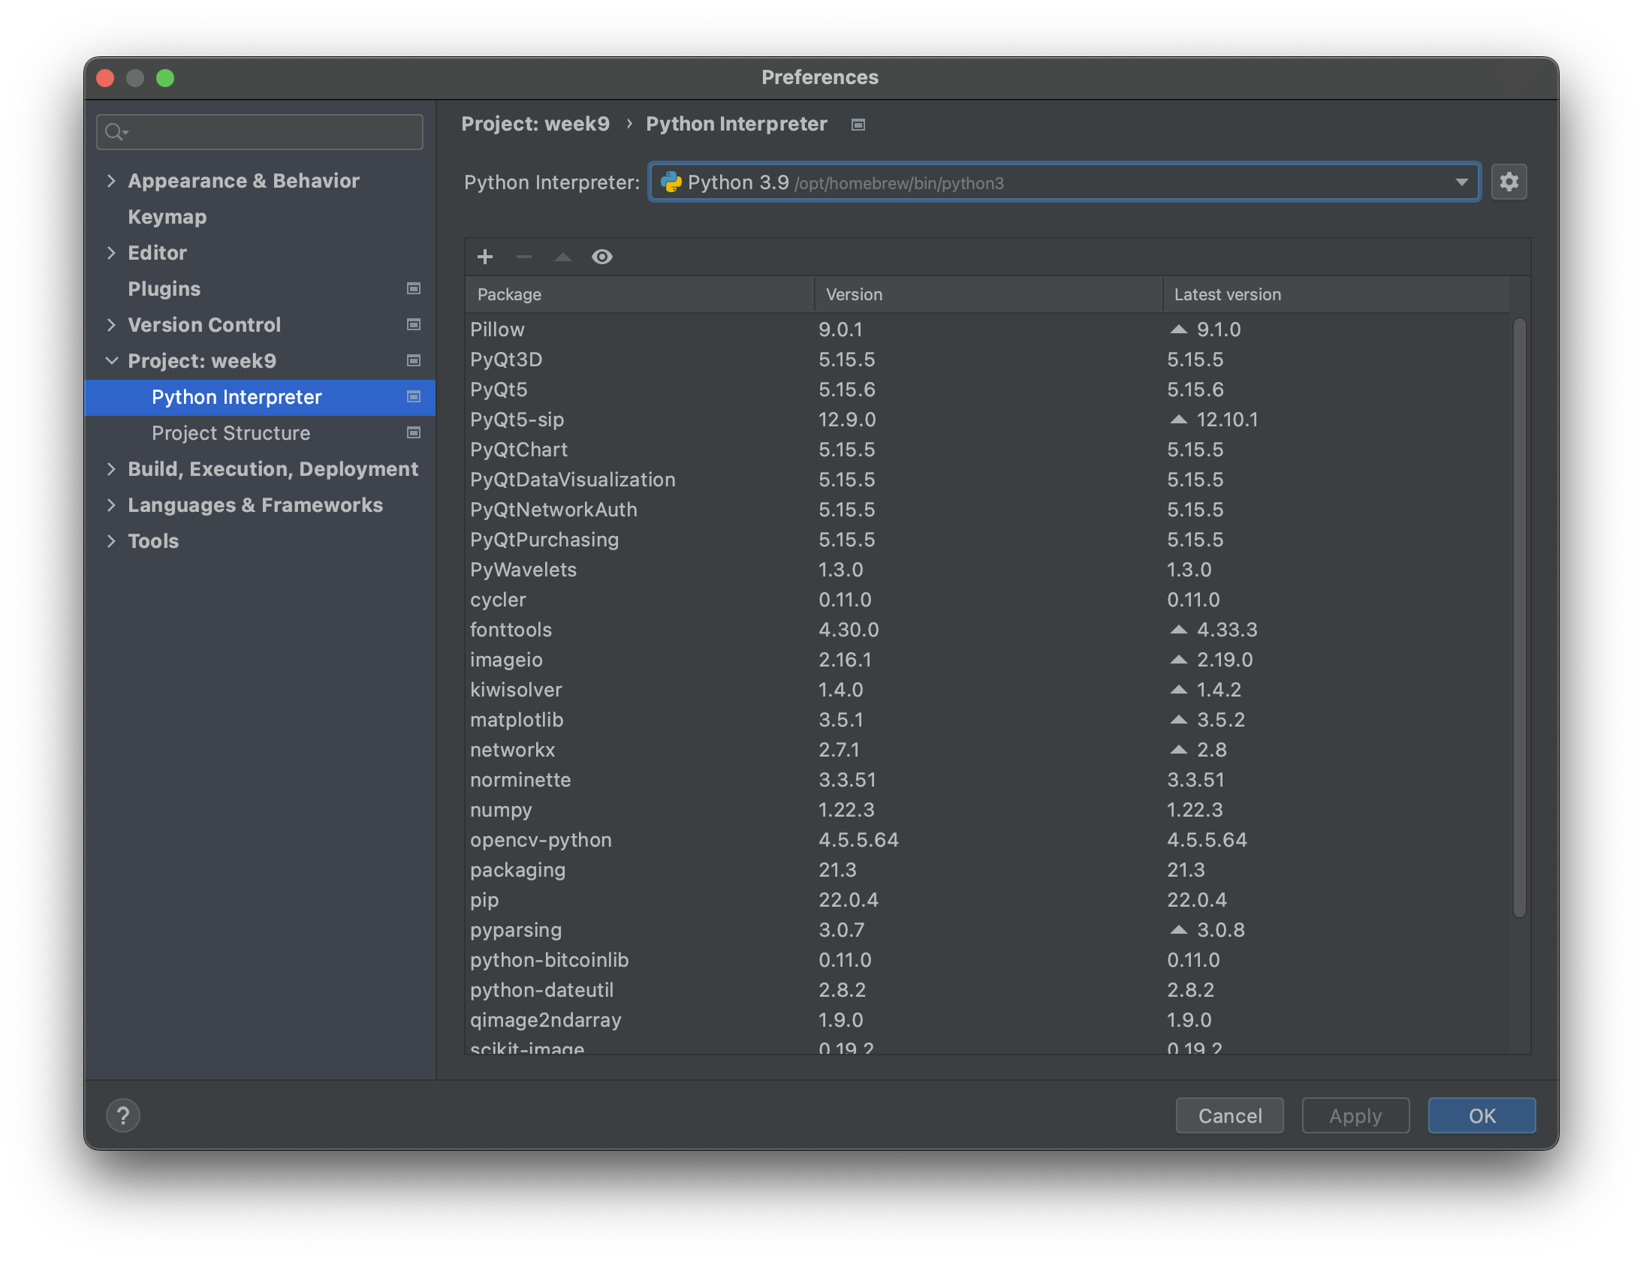This screenshot has height=1261, width=1643.
Task: Select the python-dateutil package row
Action: [987, 989]
